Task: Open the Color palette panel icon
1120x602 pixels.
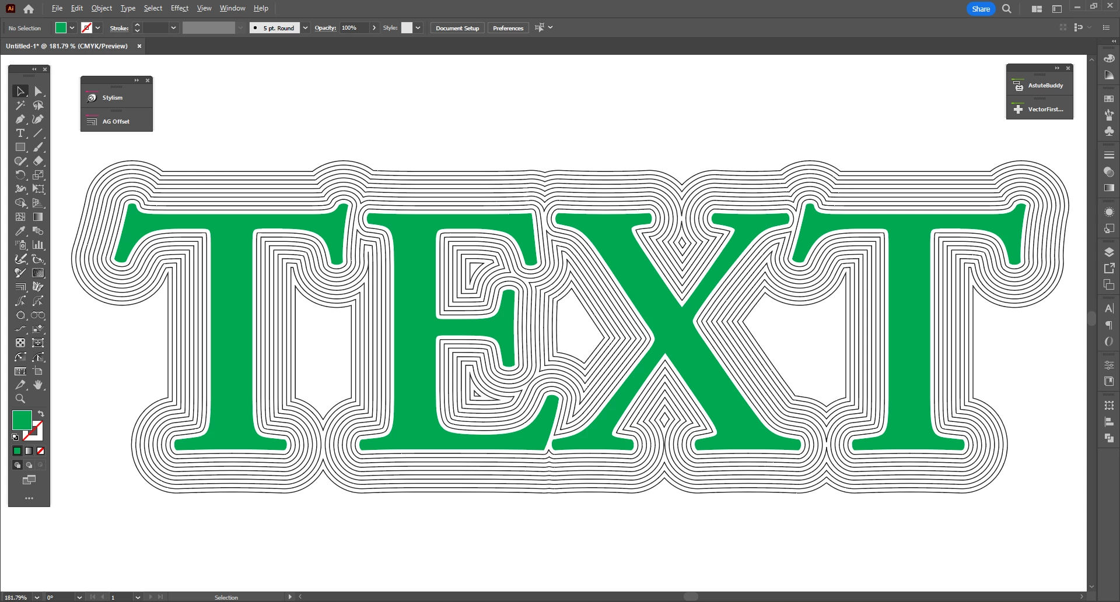Action: point(1109,58)
